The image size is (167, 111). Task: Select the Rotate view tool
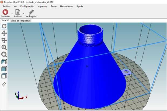(4, 26)
